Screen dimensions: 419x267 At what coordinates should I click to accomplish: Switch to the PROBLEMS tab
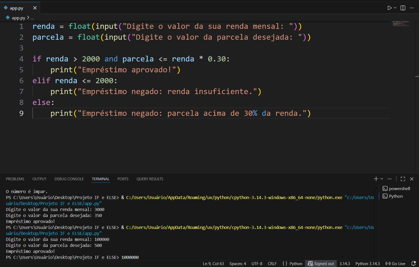coord(15,179)
